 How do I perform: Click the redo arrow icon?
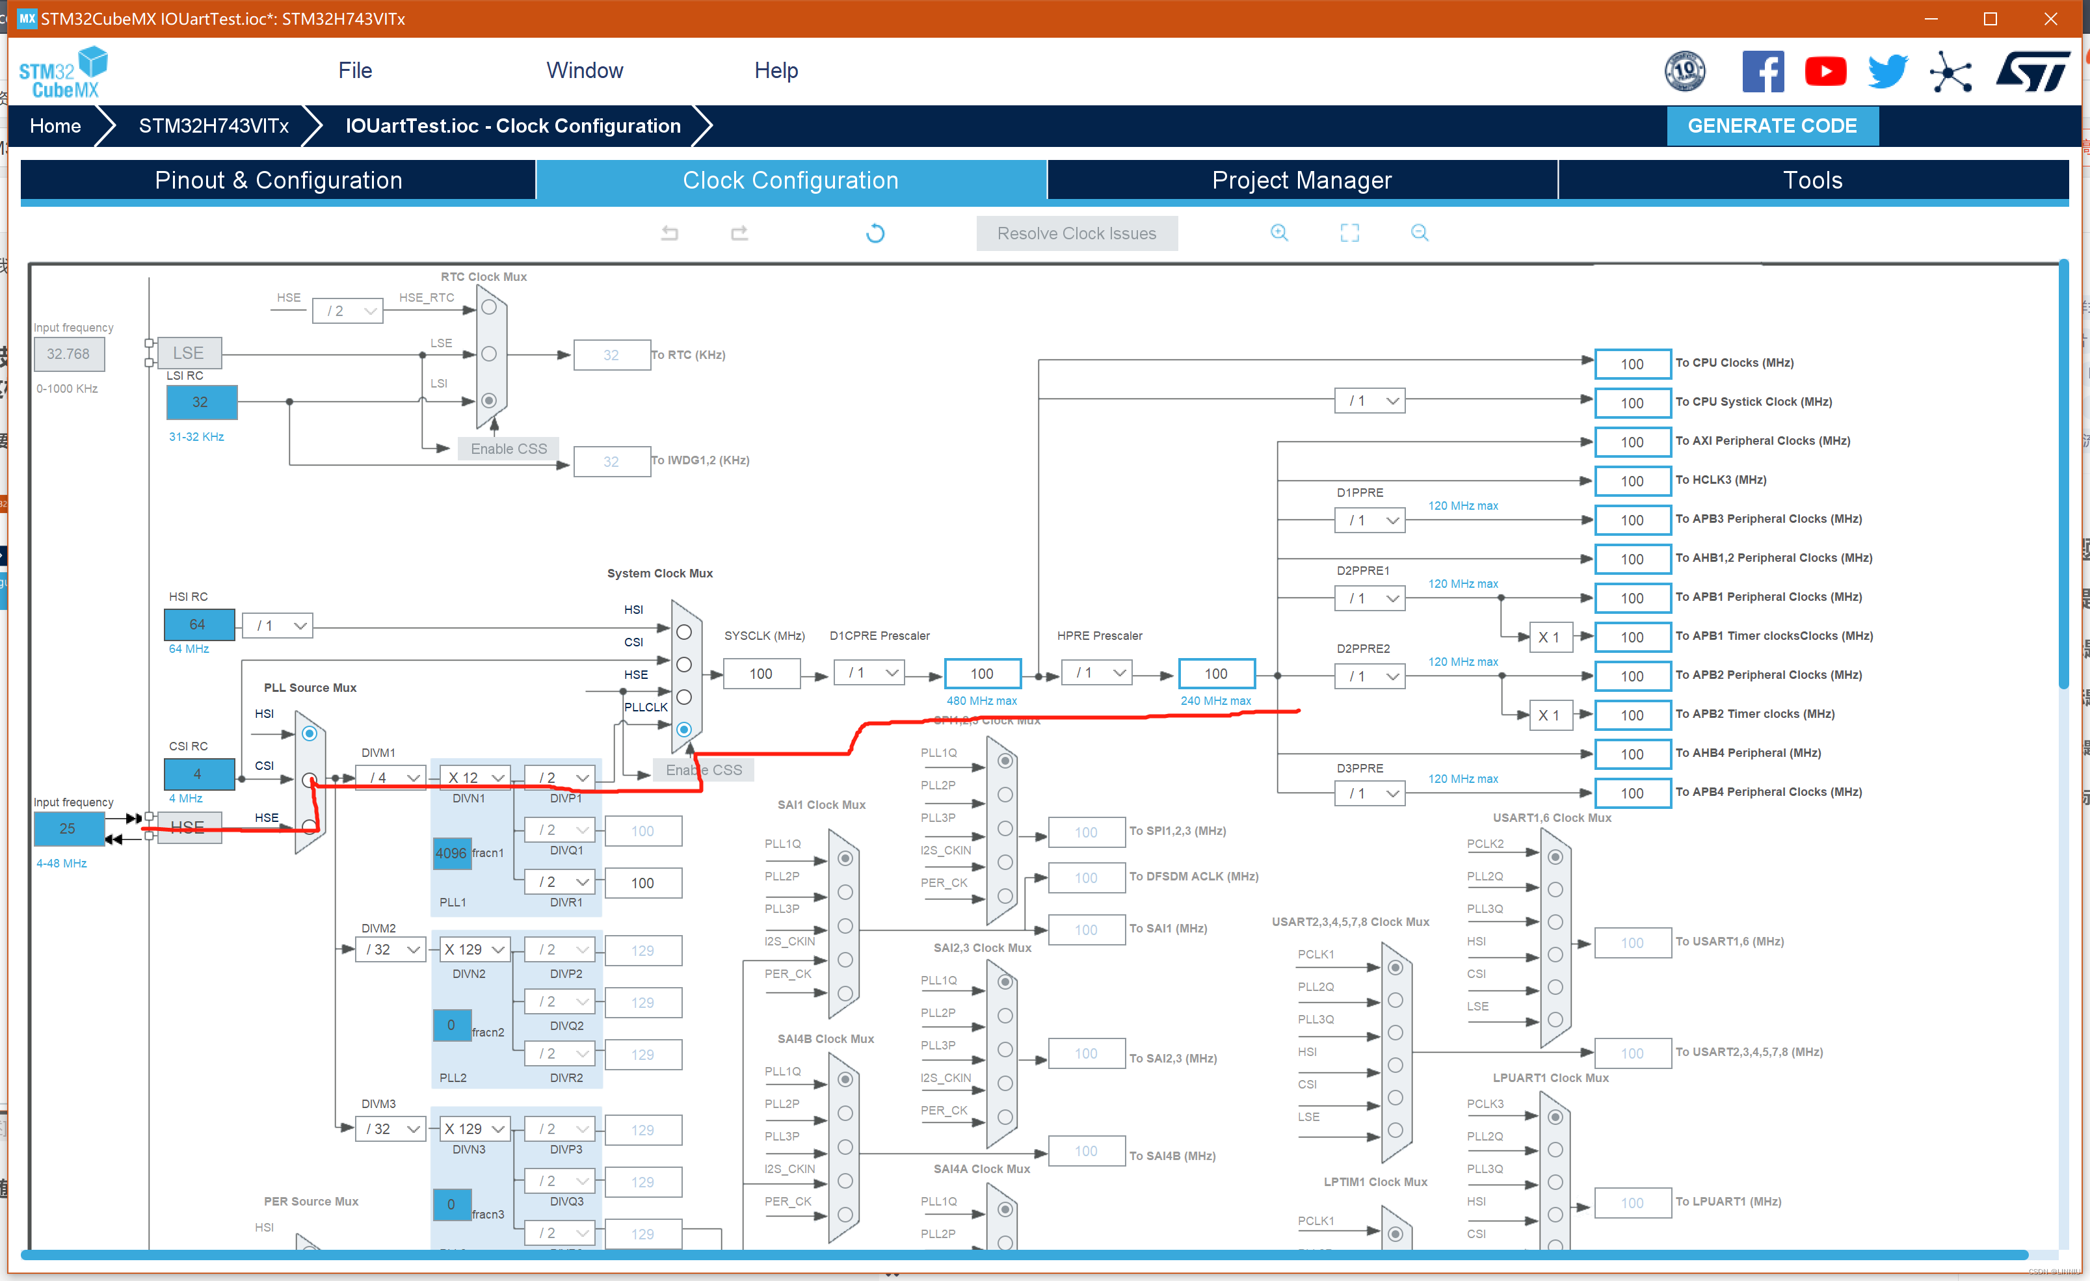[739, 232]
